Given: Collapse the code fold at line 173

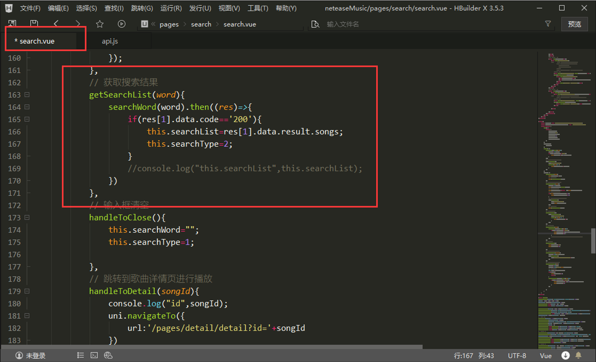Looking at the screenshot, I should [x=27, y=217].
